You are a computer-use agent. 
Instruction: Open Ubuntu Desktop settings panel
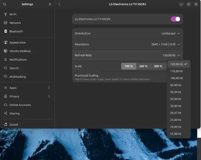(28, 51)
